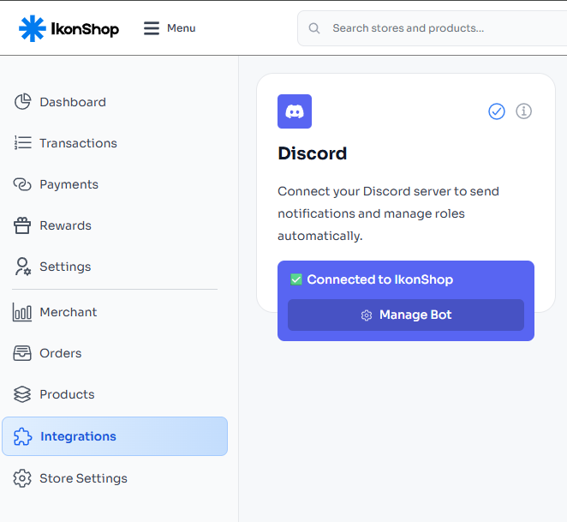567x522 pixels.
Task: Focus the search stores and products field
Action: (x=433, y=28)
